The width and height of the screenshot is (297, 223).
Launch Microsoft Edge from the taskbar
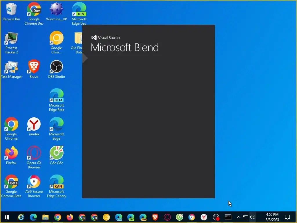click(33, 217)
